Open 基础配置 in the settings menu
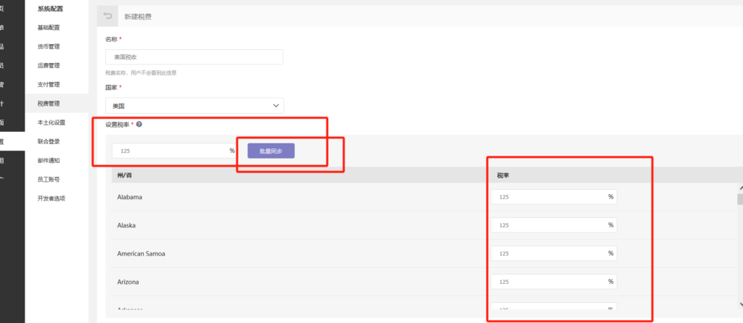 [x=49, y=28]
